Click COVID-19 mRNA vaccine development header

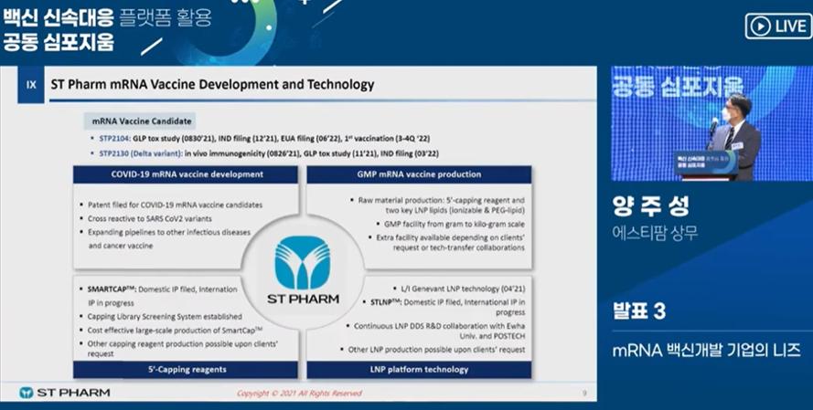pos(187,174)
